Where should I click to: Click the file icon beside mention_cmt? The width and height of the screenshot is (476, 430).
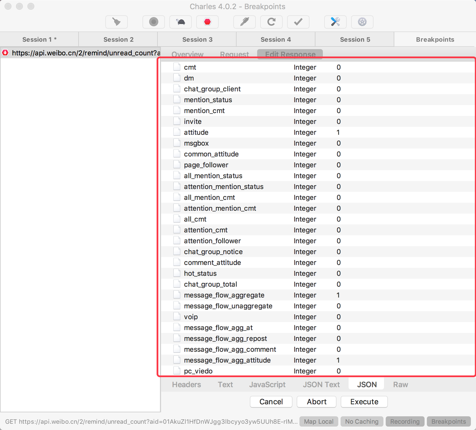177,110
